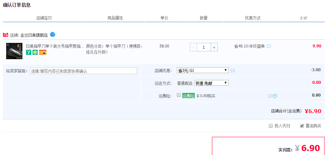Click the green 运费险 label badge

pyautogui.click(x=188, y=96)
